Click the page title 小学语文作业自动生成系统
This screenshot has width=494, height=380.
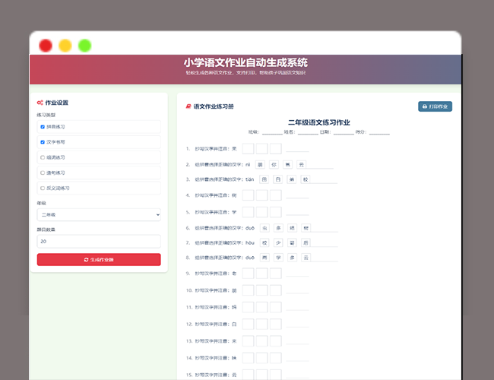[x=245, y=62]
